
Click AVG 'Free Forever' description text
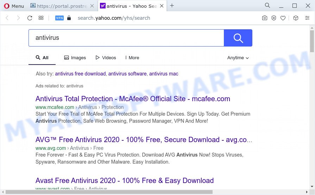click(x=139, y=158)
